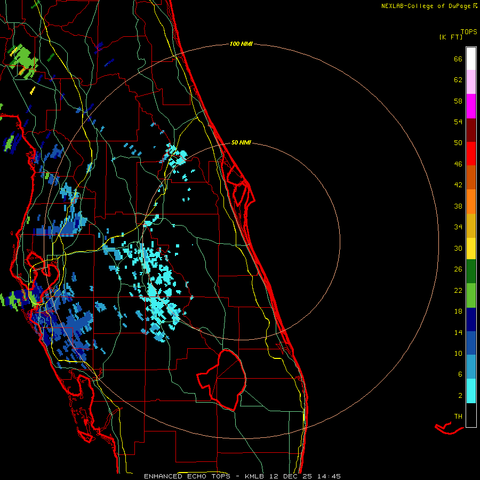
Task: Click the 38 legend value
Action: click(x=458, y=206)
